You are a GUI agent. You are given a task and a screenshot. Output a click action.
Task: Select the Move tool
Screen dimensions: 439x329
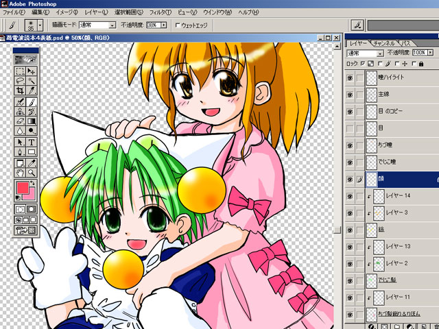tap(32, 71)
